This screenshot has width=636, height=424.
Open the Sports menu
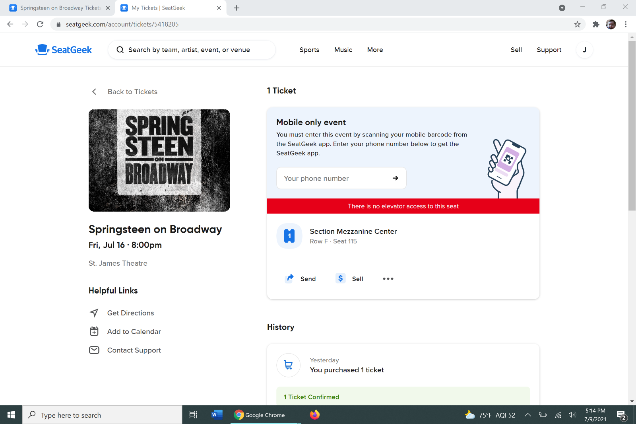coord(309,50)
